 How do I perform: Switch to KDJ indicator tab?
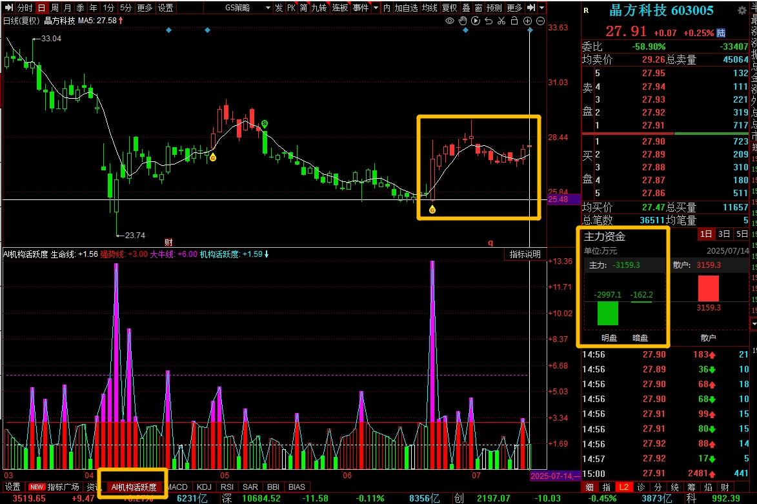coord(204,487)
